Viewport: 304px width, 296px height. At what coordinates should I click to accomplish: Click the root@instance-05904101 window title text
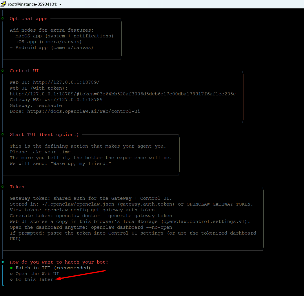pyautogui.click(x=34, y=4)
